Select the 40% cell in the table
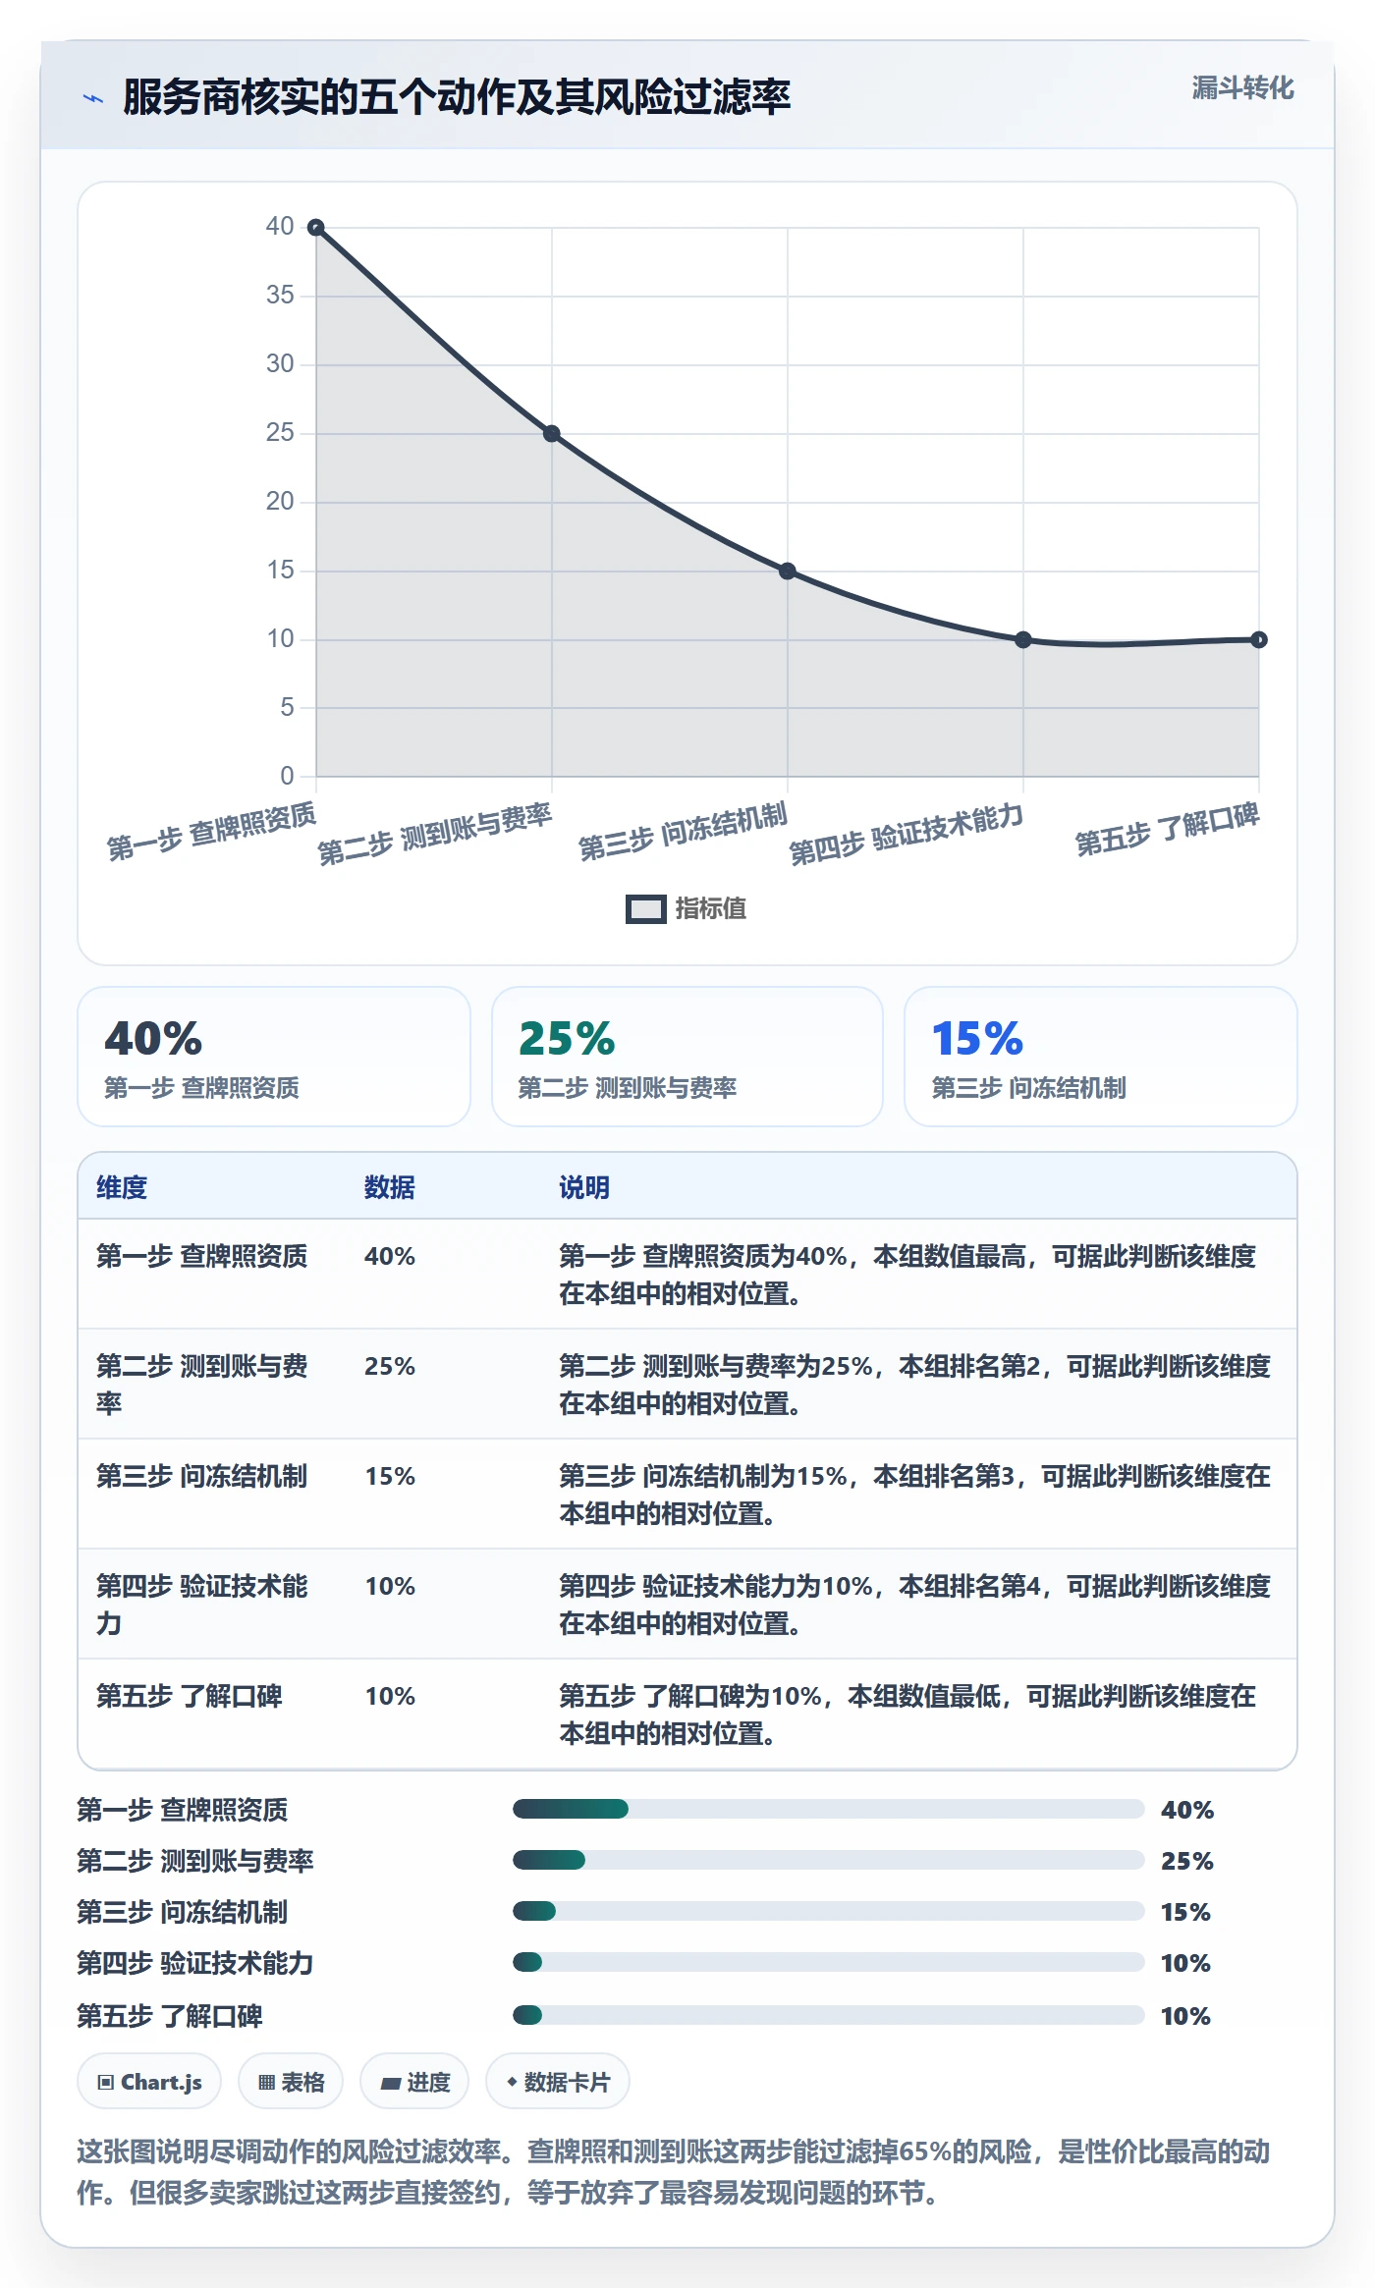 click(390, 1256)
